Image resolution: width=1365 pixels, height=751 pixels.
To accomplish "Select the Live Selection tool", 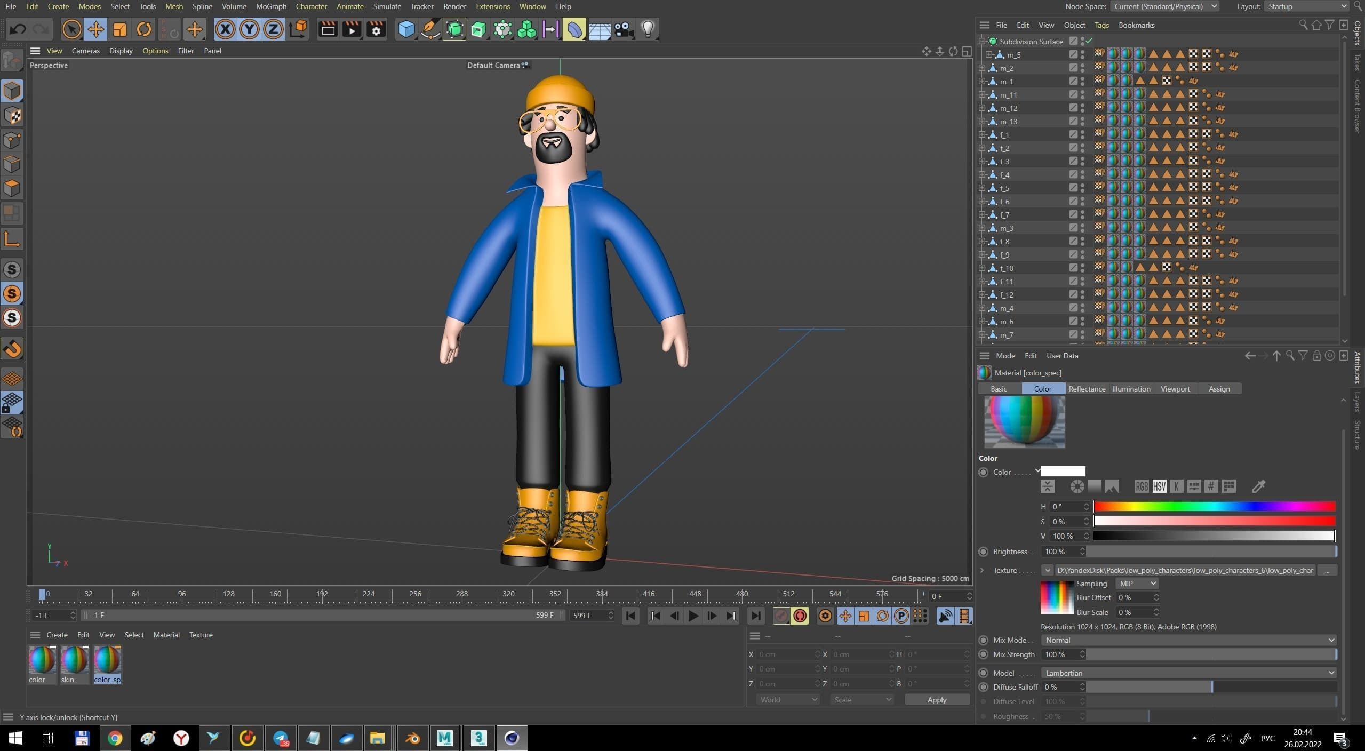I will (x=71, y=29).
